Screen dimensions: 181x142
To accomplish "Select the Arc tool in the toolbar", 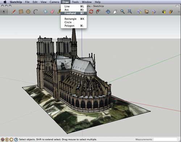I will tap(35, 12).
